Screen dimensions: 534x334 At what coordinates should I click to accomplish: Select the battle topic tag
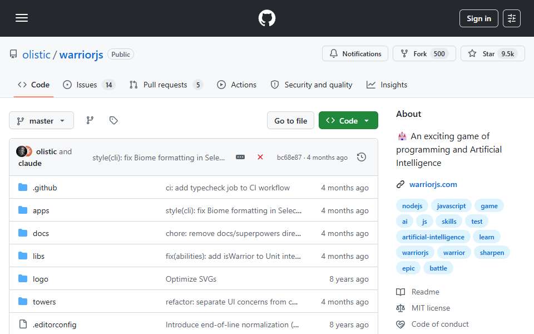(438, 268)
